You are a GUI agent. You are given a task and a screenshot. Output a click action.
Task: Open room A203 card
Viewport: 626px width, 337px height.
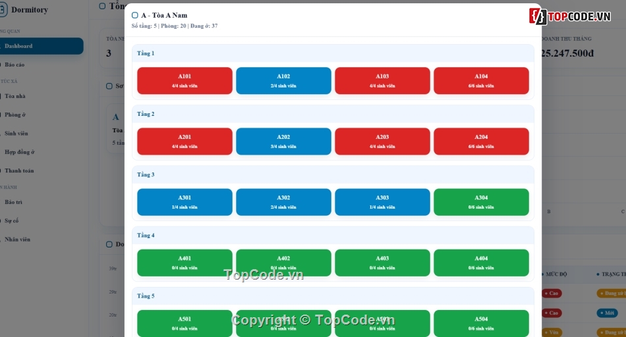click(x=382, y=141)
